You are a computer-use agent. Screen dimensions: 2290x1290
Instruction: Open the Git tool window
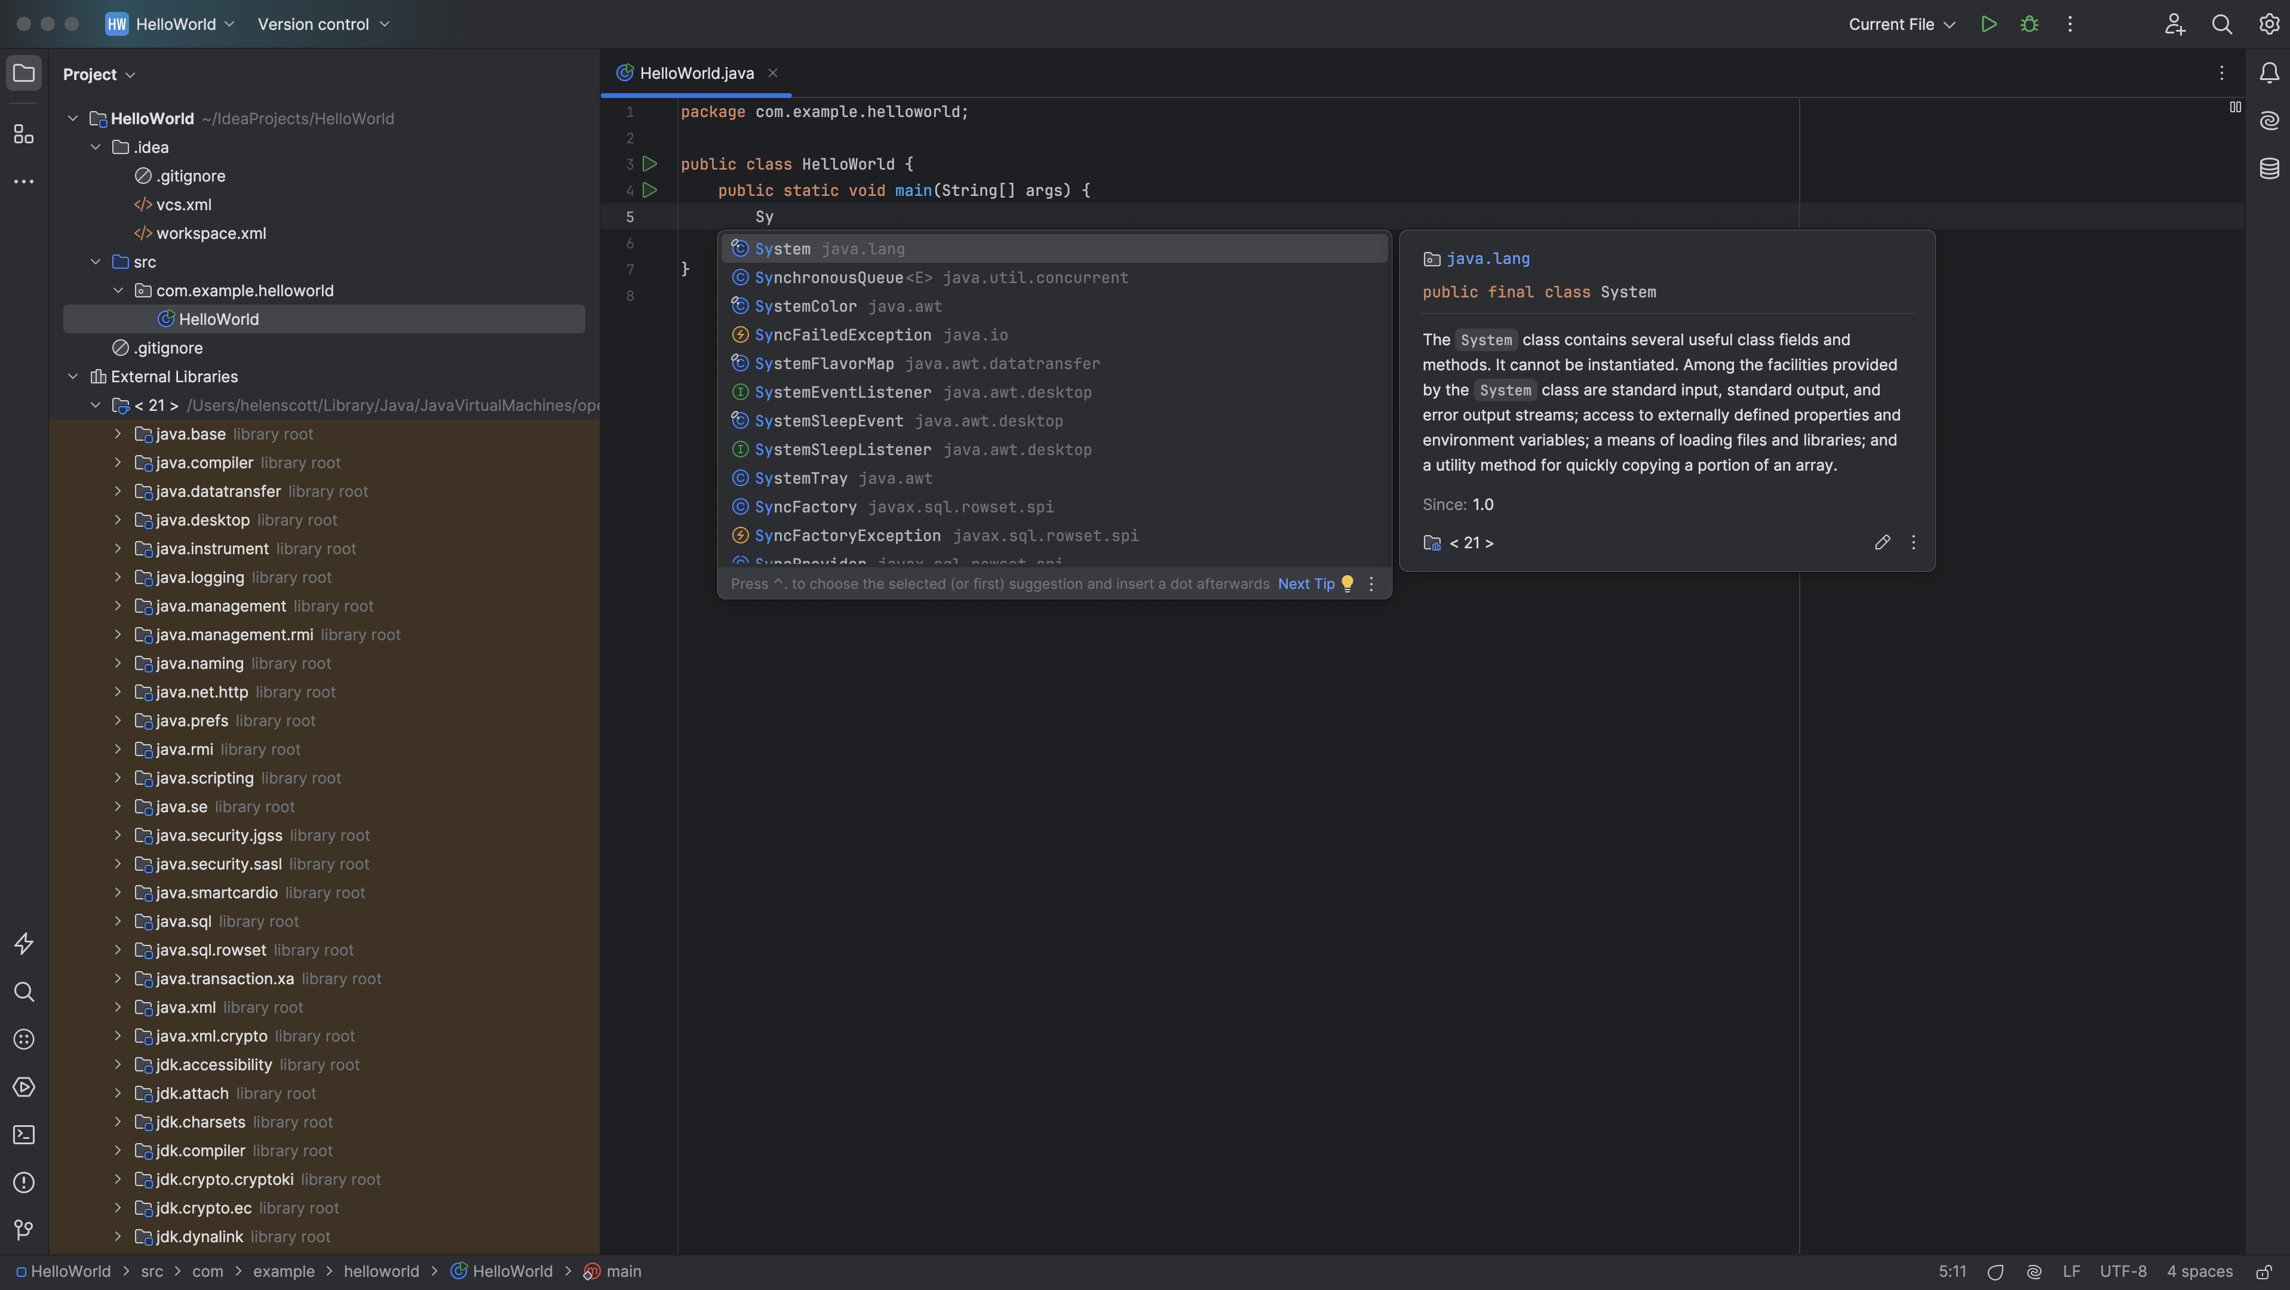[x=24, y=1230]
